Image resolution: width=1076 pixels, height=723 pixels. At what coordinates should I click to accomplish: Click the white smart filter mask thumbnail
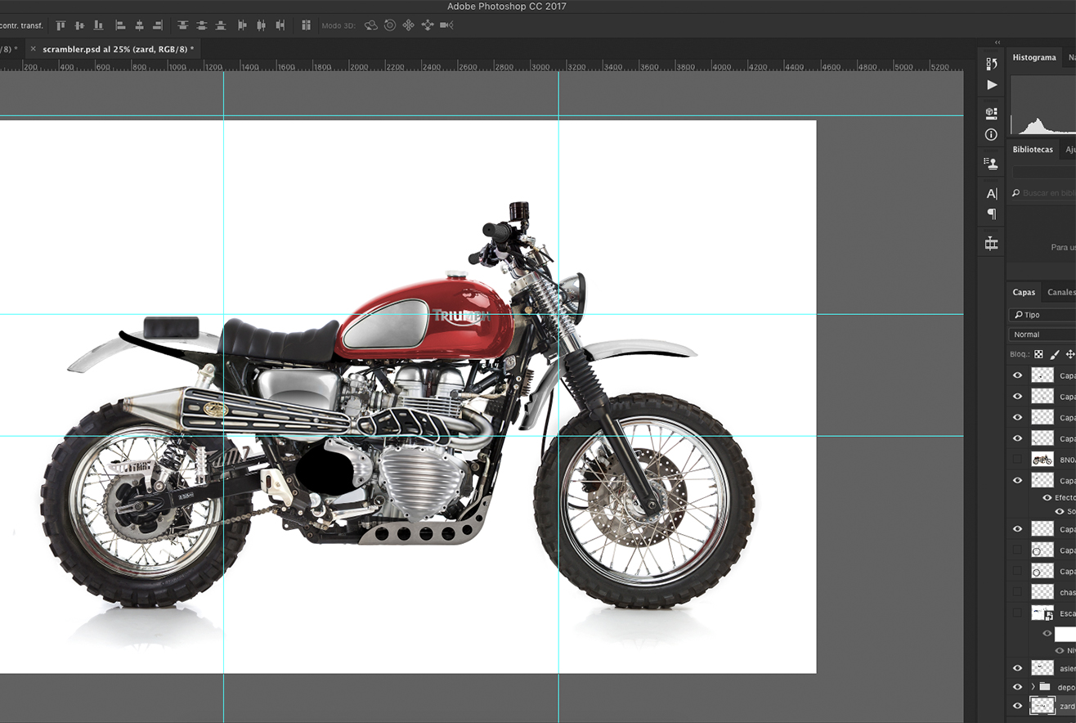point(1065,634)
